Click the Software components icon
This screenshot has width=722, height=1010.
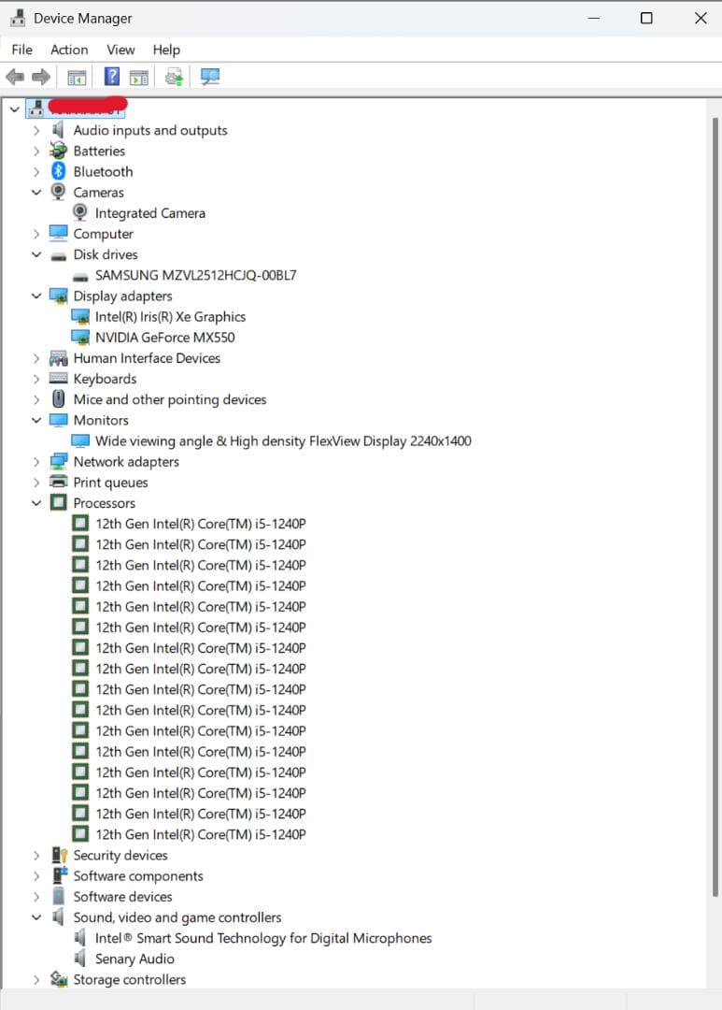coord(59,875)
